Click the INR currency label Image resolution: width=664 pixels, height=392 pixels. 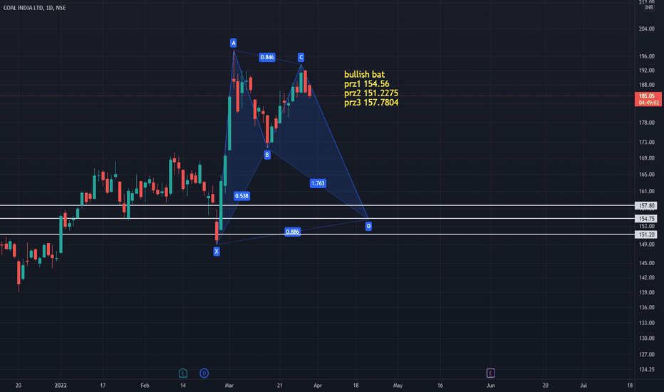coord(649,8)
